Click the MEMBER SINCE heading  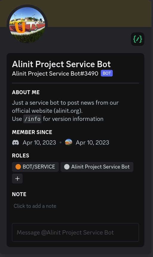point(32,132)
